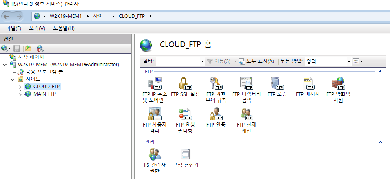Open the 묶는 방법 영역 dropdown
The height and width of the screenshot is (179, 390).
point(349,61)
